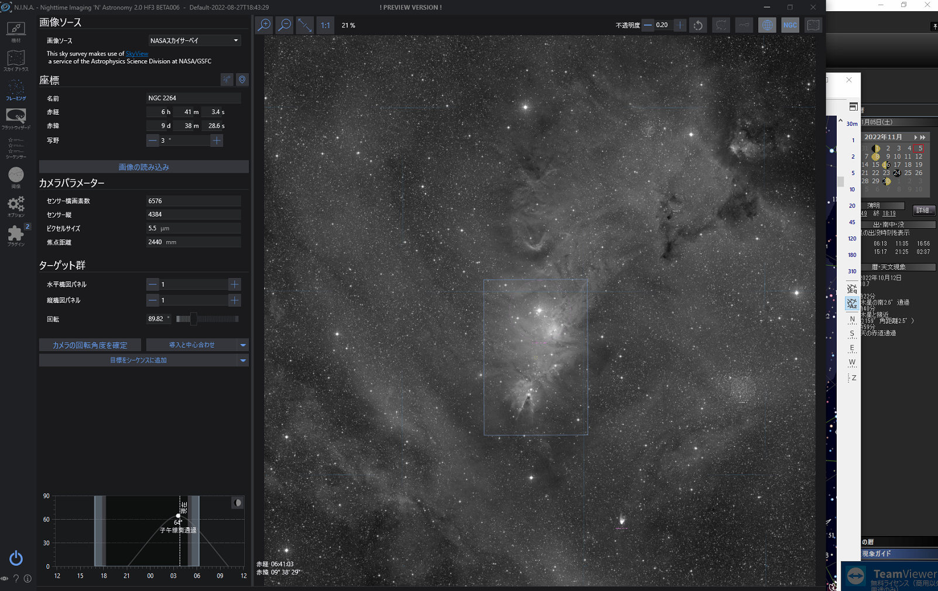Increase 不透明度 opacity with plus
The height and width of the screenshot is (591, 938).
pos(680,25)
